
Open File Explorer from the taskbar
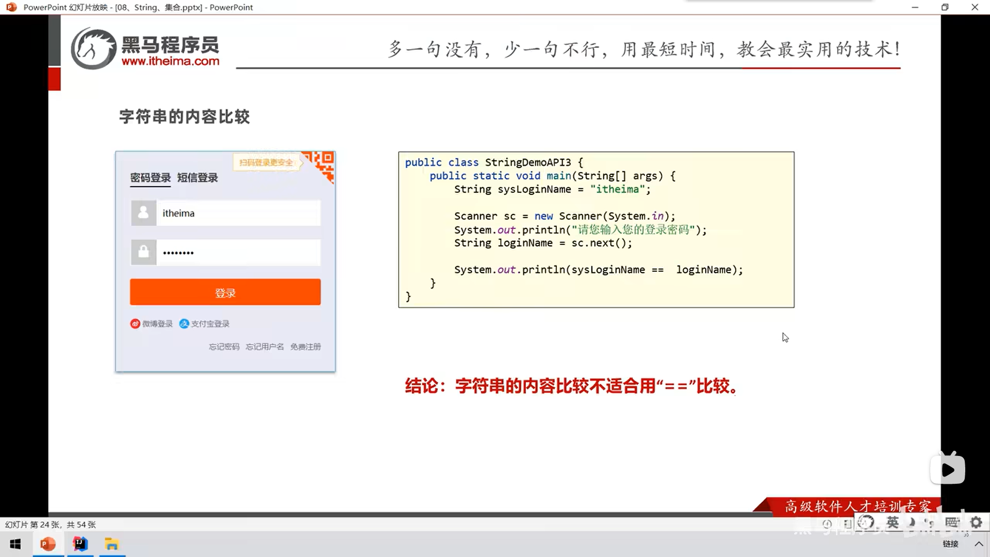112,544
